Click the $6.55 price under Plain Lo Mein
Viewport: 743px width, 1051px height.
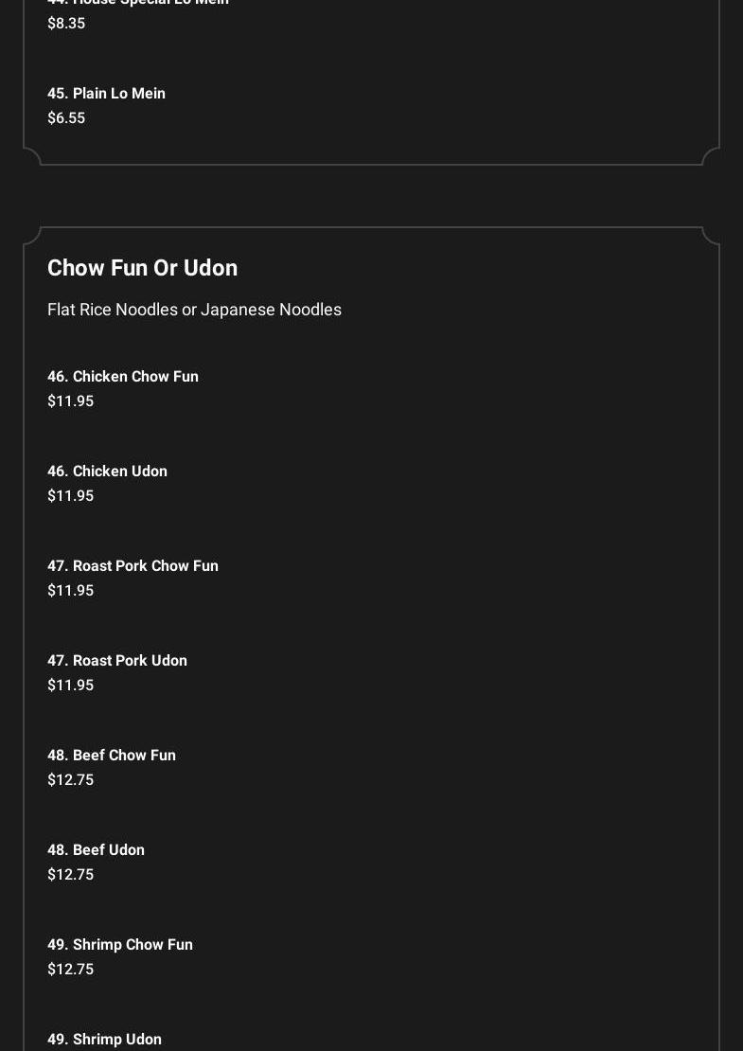click(66, 117)
